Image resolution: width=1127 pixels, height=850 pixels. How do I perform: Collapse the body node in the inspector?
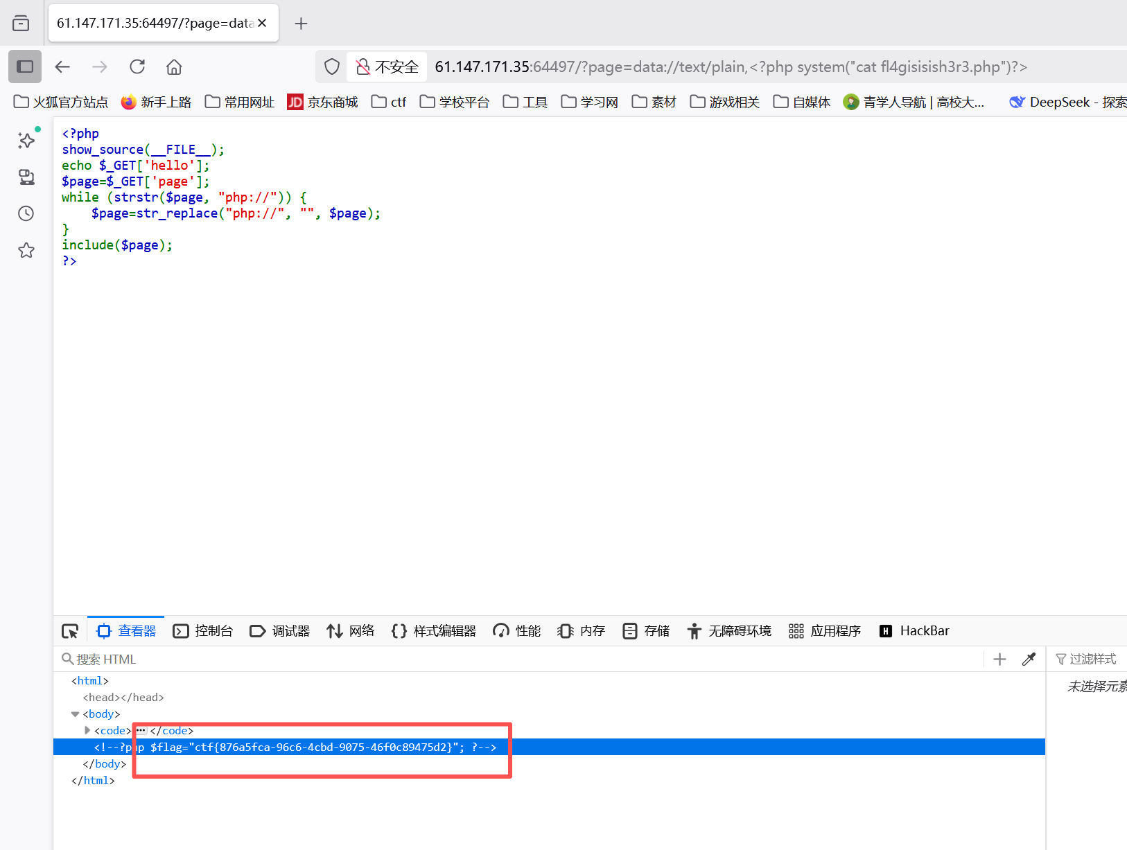(75, 714)
